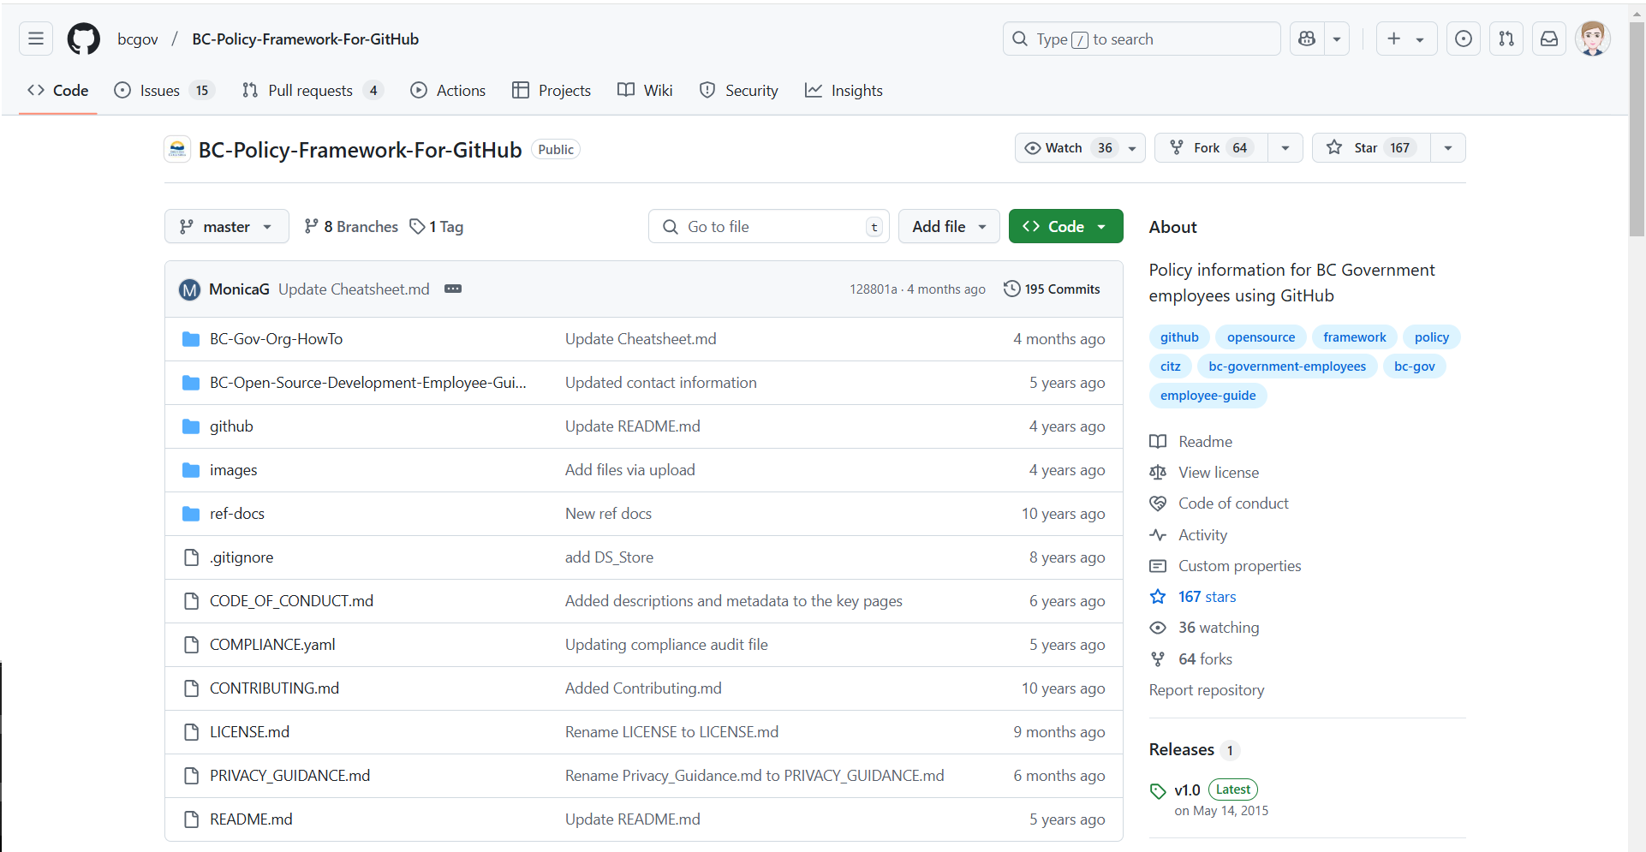This screenshot has height=852, width=1646.
Task: Click the Go to file search field
Action: tap(768, 227)
